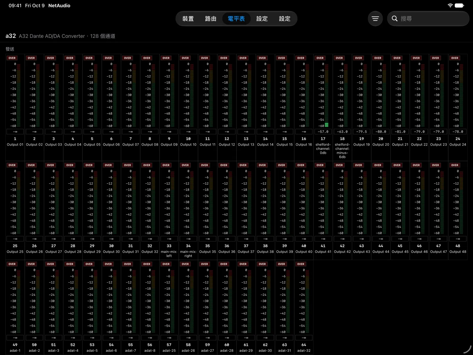Select the 電平表 tab
This screenshot has width=473, height=355.
click(236, 19)
